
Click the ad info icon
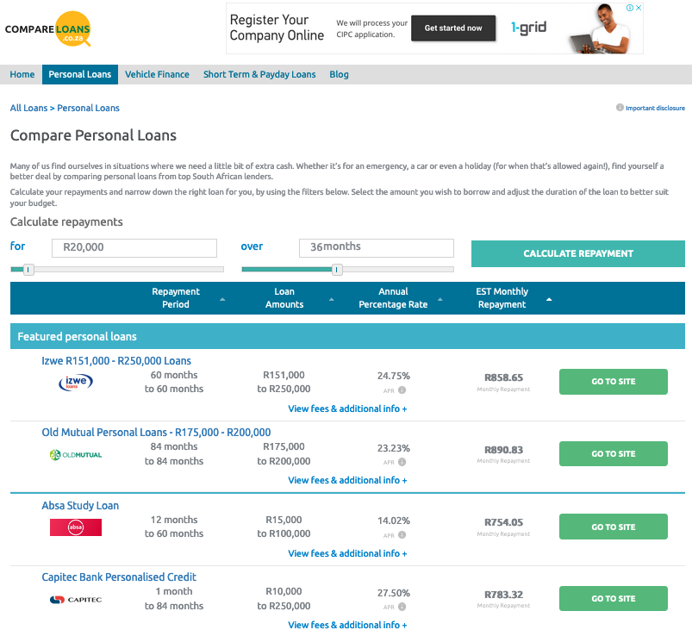(629, 9)
